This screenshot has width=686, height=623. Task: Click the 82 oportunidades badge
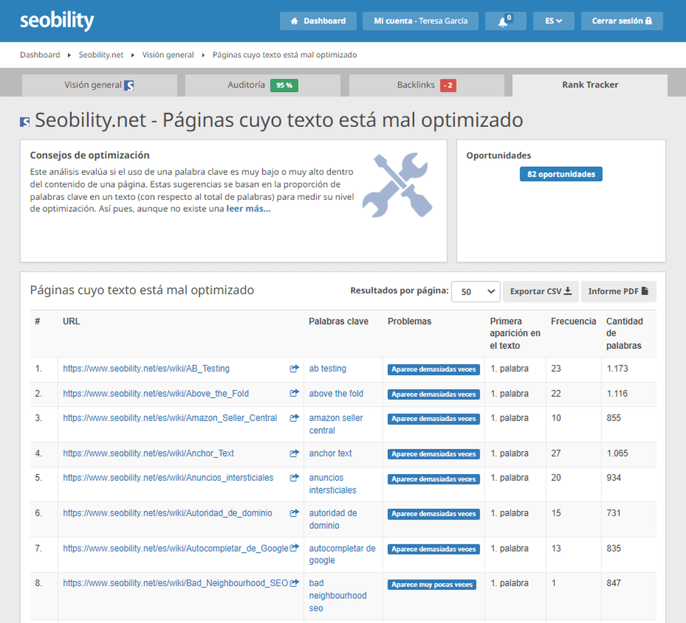pyautogui.click(x=561, y=174)
